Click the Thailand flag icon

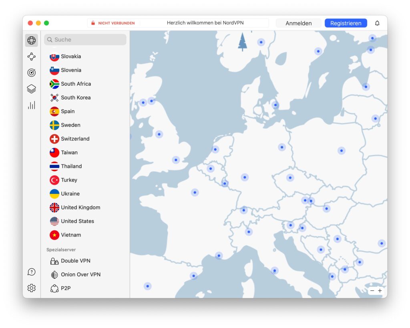tap(54, 166)
